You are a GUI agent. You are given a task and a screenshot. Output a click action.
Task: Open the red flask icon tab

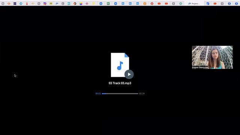point(27,3)
